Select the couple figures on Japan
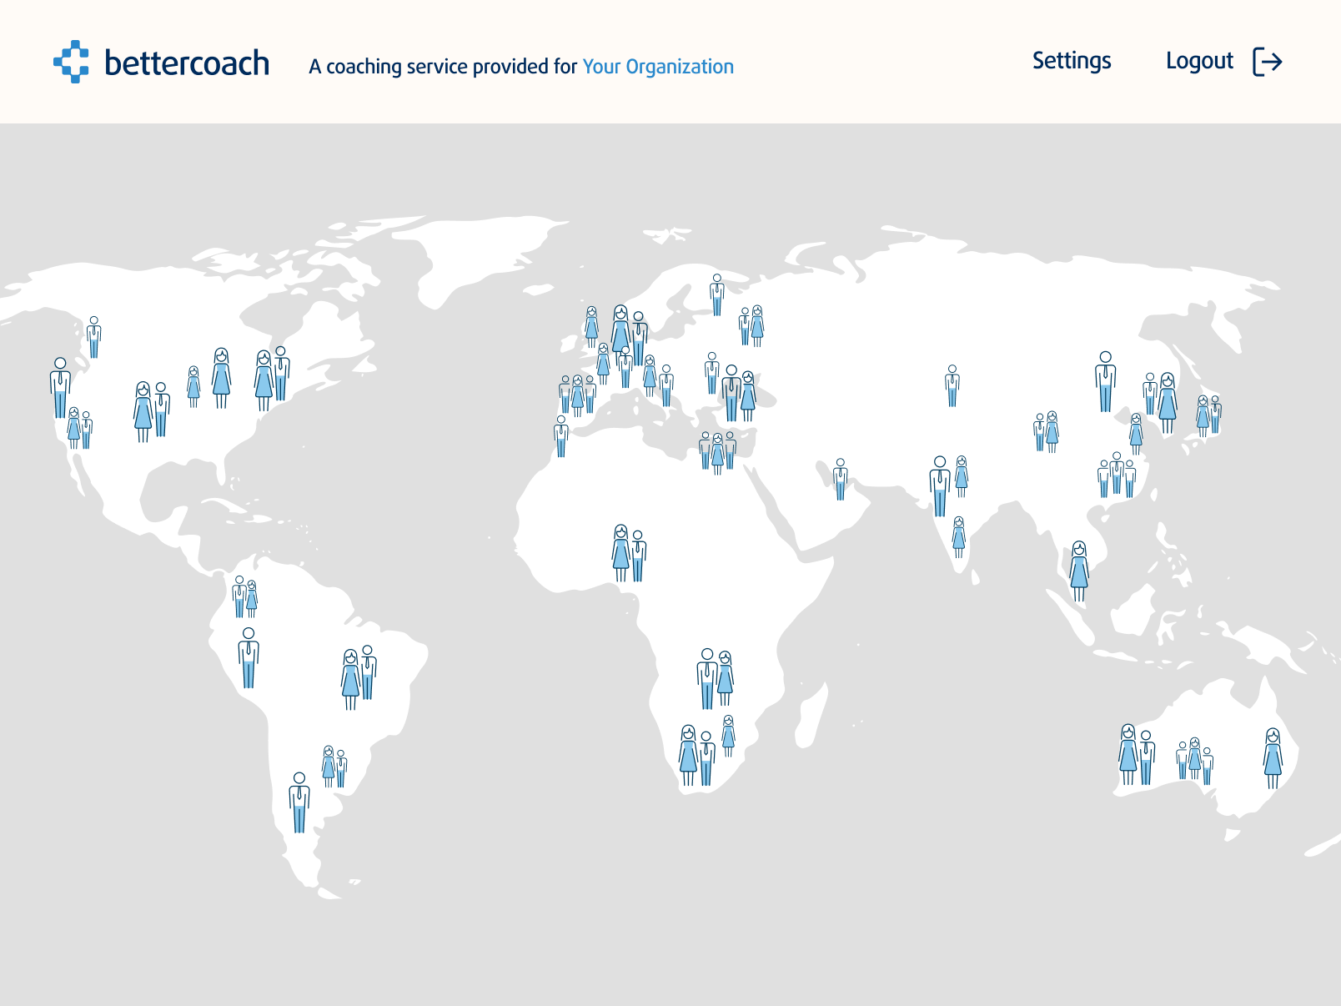This screenshot has height=1006, width=1341. (1208, 415)
